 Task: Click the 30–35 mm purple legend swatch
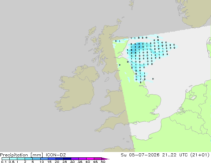click(x=75, y=159)
